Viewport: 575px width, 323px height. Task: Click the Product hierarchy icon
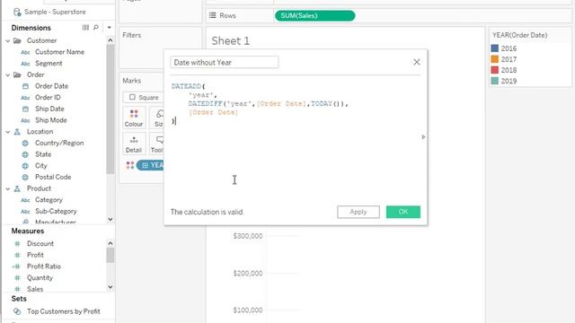(x=17, y=188)
